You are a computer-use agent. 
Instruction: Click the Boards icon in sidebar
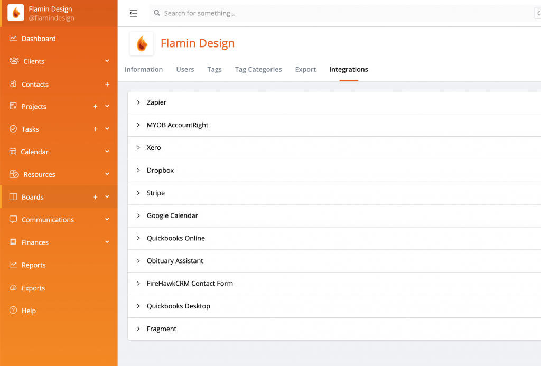click(13, 197)
